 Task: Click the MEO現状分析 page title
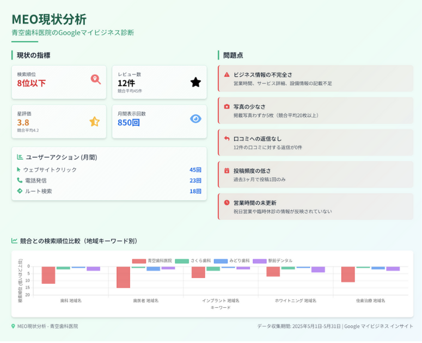49,20
